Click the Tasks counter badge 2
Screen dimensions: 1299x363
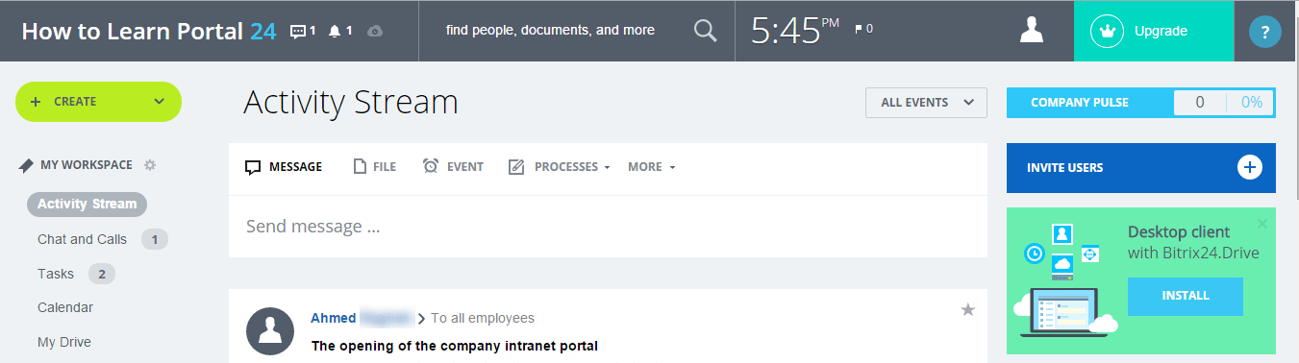pos(102,274)
